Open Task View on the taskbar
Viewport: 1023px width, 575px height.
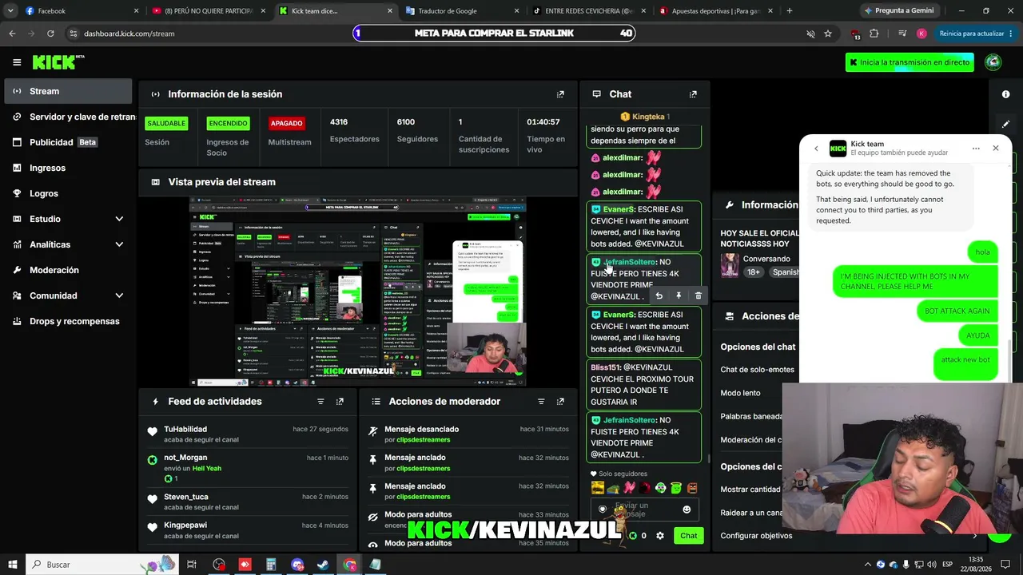coord(192,565)
